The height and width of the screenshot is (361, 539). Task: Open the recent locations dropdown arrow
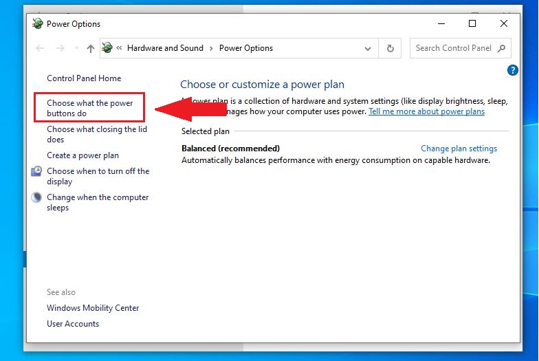pos(76,48)
